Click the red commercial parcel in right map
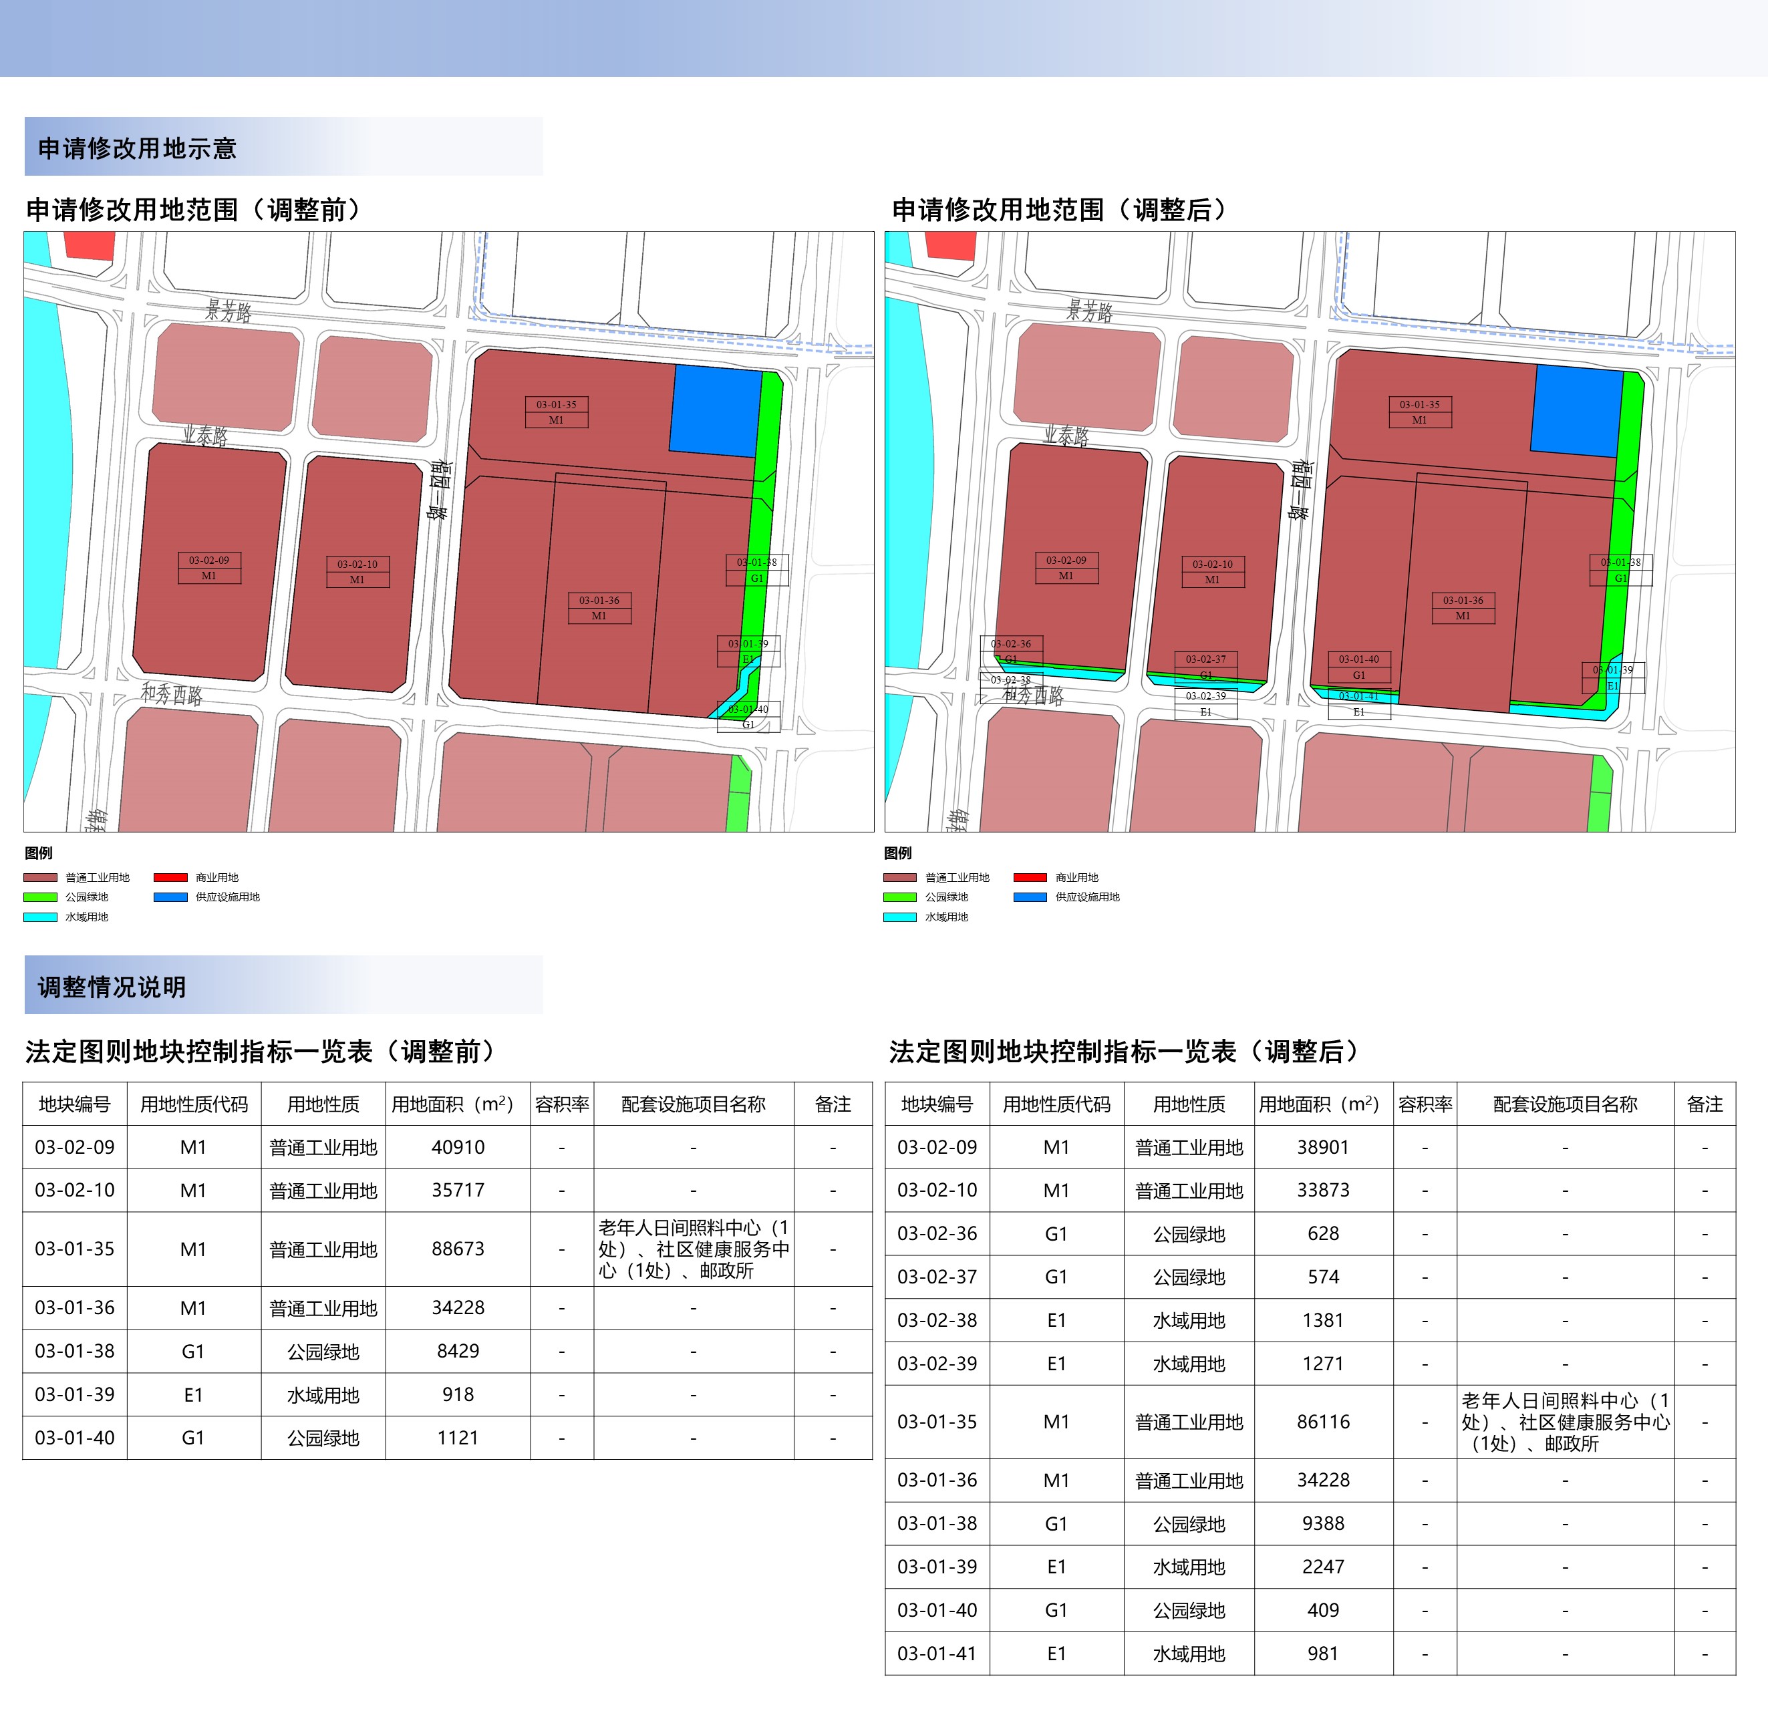This screenshot has width=1768, height=1717. point(951,245)
